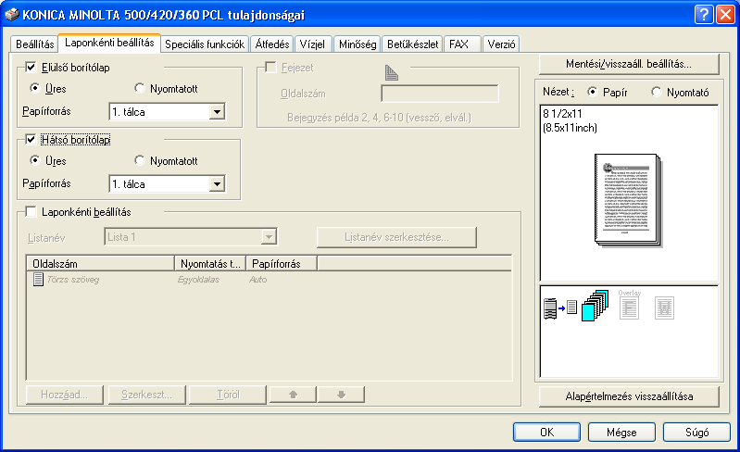This screenshot has width=740, height=452.
Task: Click the printer status icon in lower preview
Action: coord(550,308)
